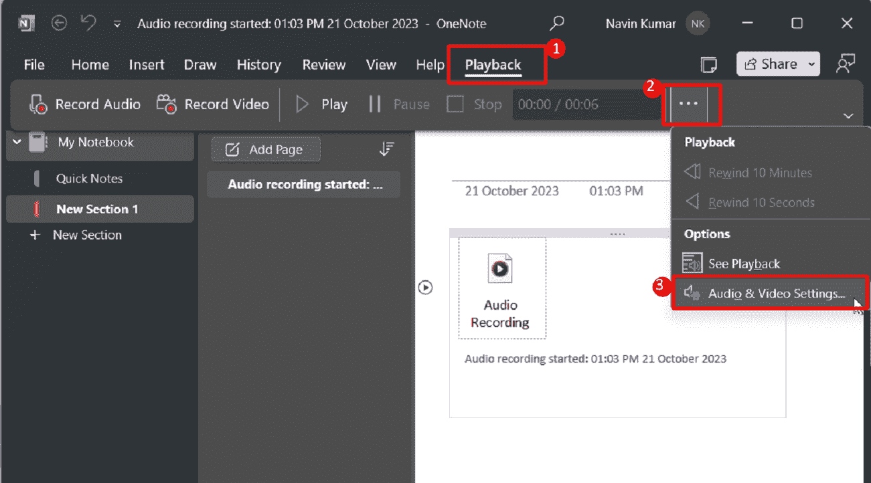Click the 01:03 PM page time
871x483 pixels.
(616, 191)
